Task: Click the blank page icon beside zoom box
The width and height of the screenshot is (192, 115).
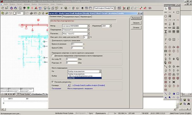Action: (x=14, y=13)
